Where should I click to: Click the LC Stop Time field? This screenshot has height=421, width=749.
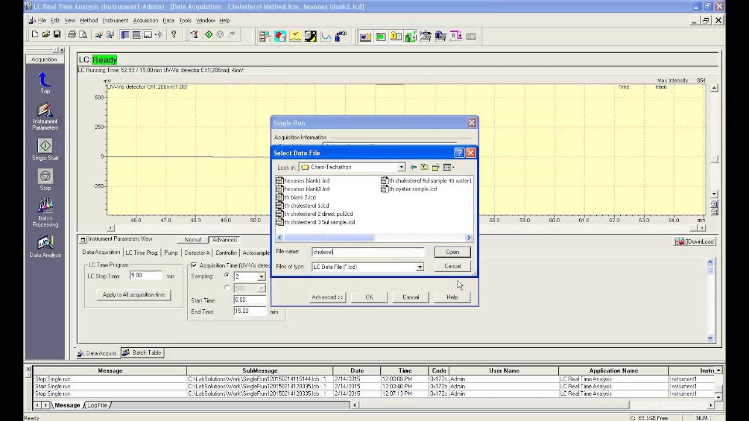point(146,275)
